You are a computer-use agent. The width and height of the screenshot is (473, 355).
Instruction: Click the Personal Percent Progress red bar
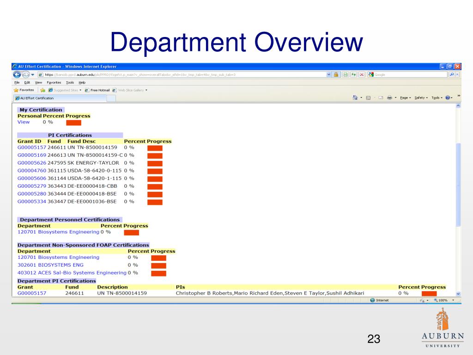click(73, 122)
